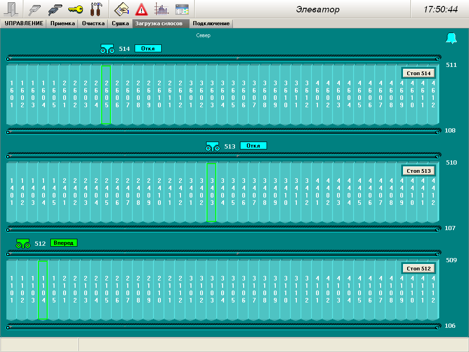469x352 pixels.
Task: Open the tools settings icon (hammer and screwdriver)
Action: [96, 9]
